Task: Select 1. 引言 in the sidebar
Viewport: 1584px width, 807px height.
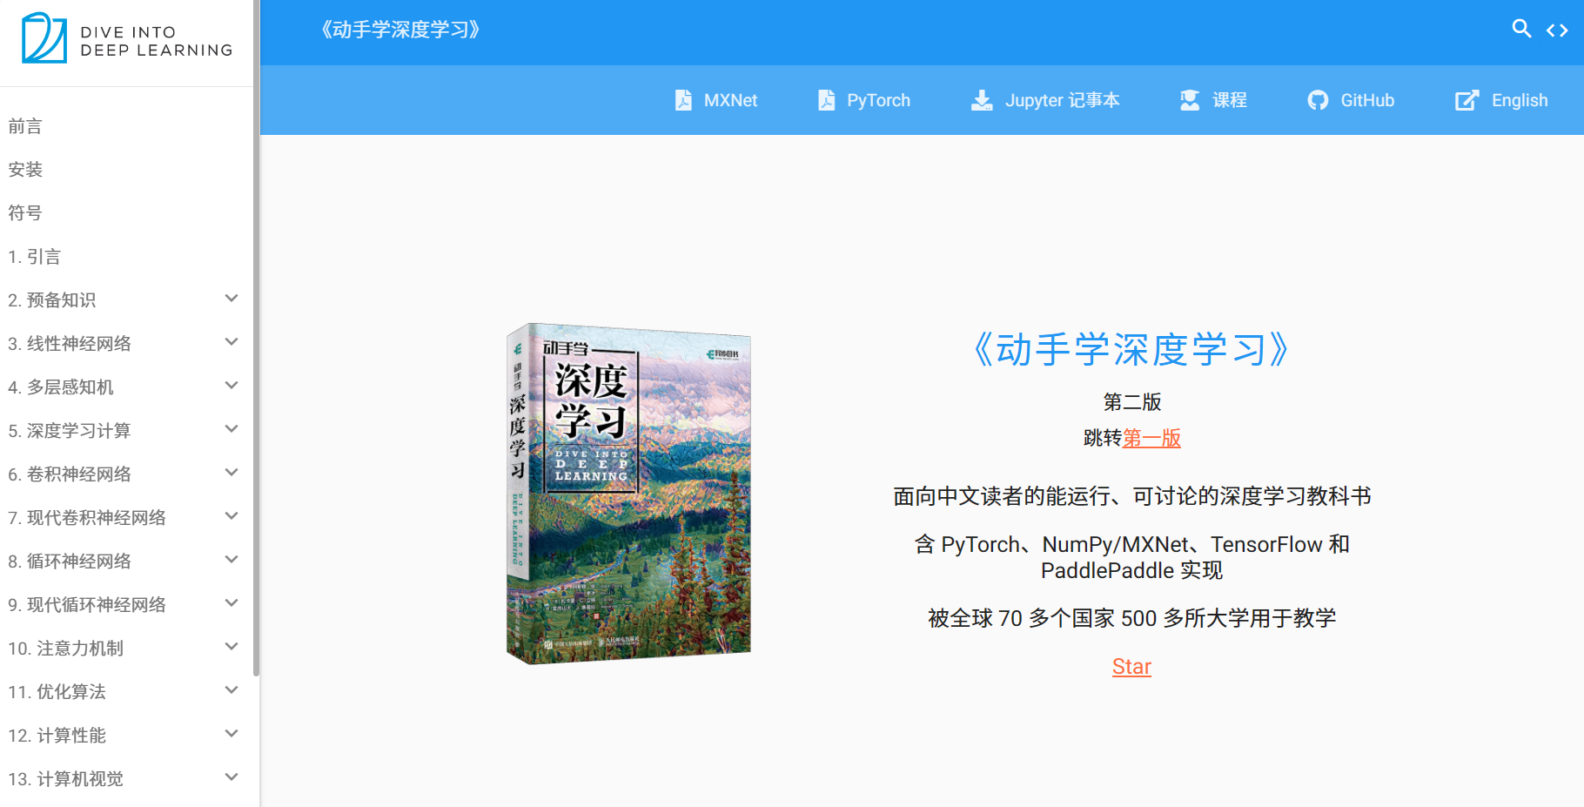Action: point(35,256)
